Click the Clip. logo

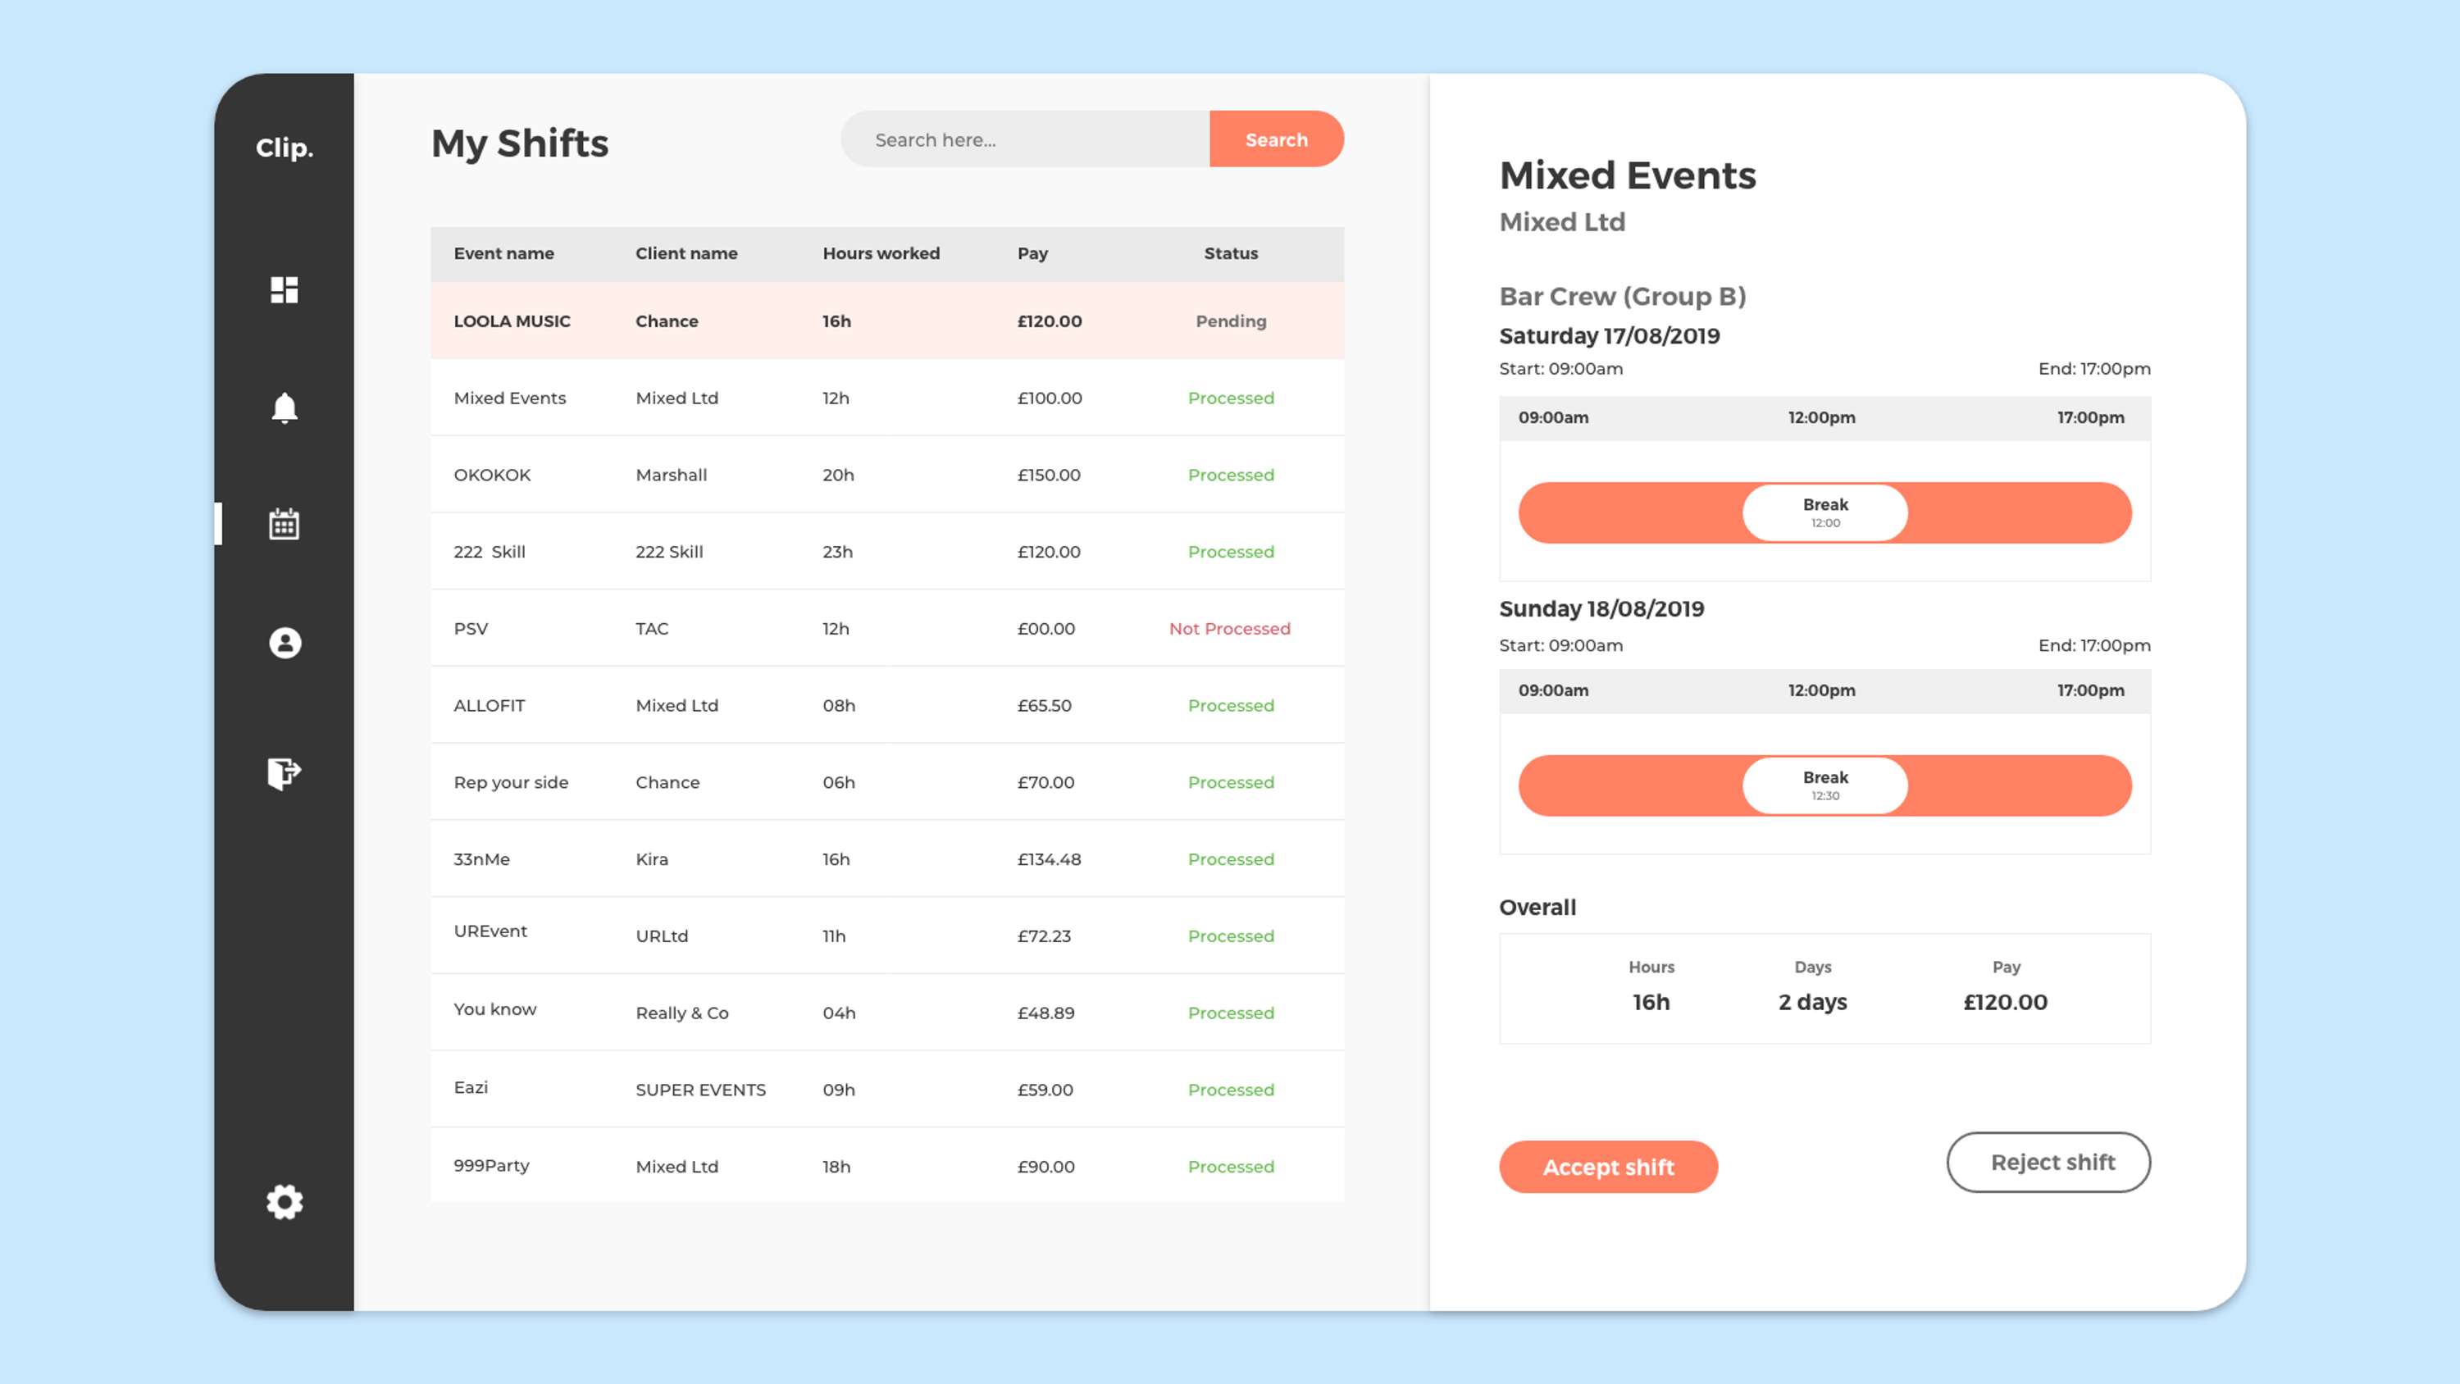click(x=285, y=148)
